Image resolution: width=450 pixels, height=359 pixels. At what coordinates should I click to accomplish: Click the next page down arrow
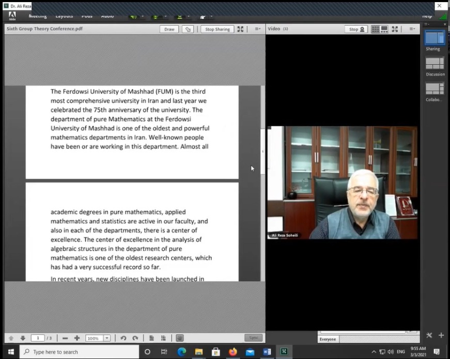23,338
